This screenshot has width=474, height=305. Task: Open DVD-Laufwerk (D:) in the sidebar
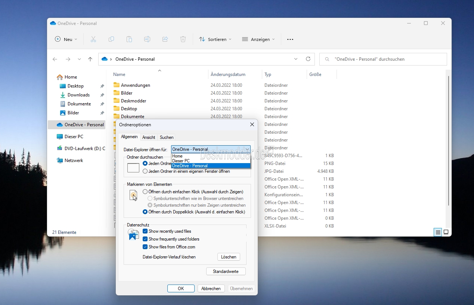[x=81, y=148]
